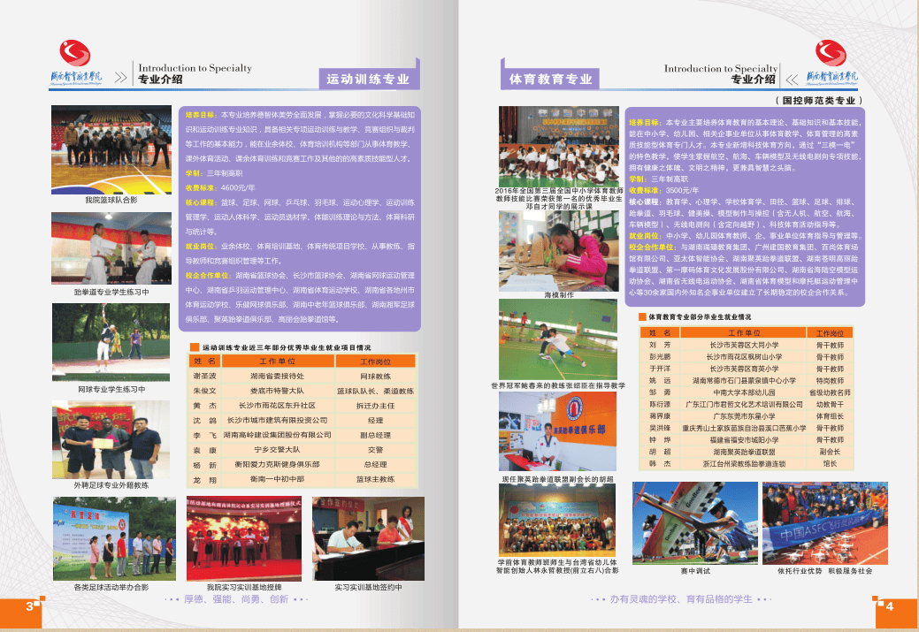Click the orange square bullet before 运动训练专业 table title
Screen dimensions: 919x632
click(194, 347)
